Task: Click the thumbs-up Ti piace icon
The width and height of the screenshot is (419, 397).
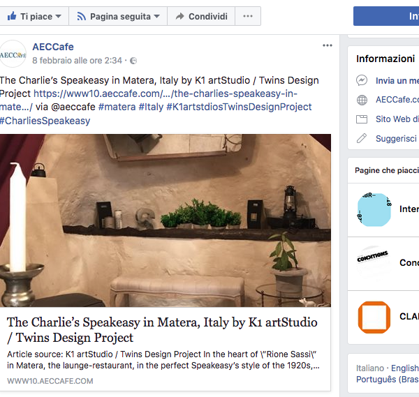Action: tap(12, 16)
